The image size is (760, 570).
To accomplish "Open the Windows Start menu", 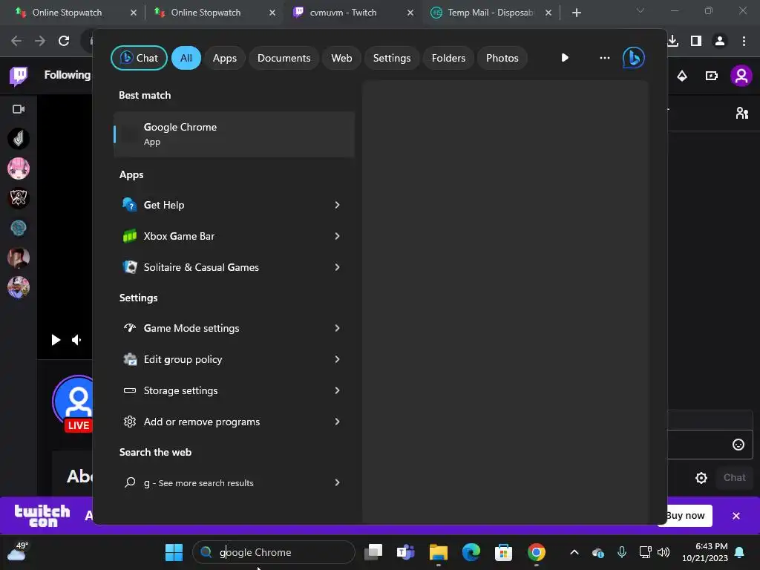I will (174, 552).
